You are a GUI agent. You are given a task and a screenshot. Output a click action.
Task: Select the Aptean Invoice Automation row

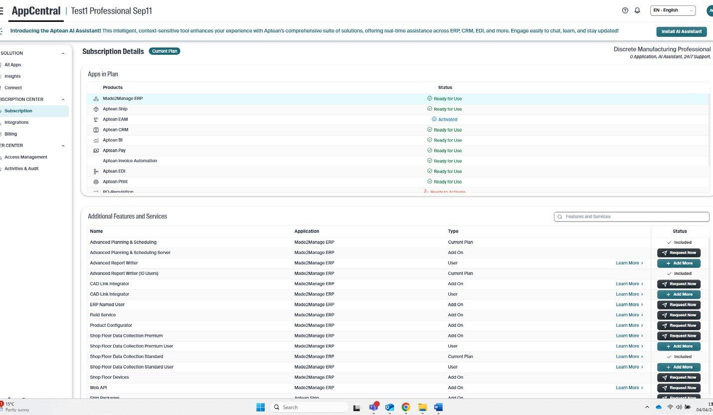coord(398,161)
